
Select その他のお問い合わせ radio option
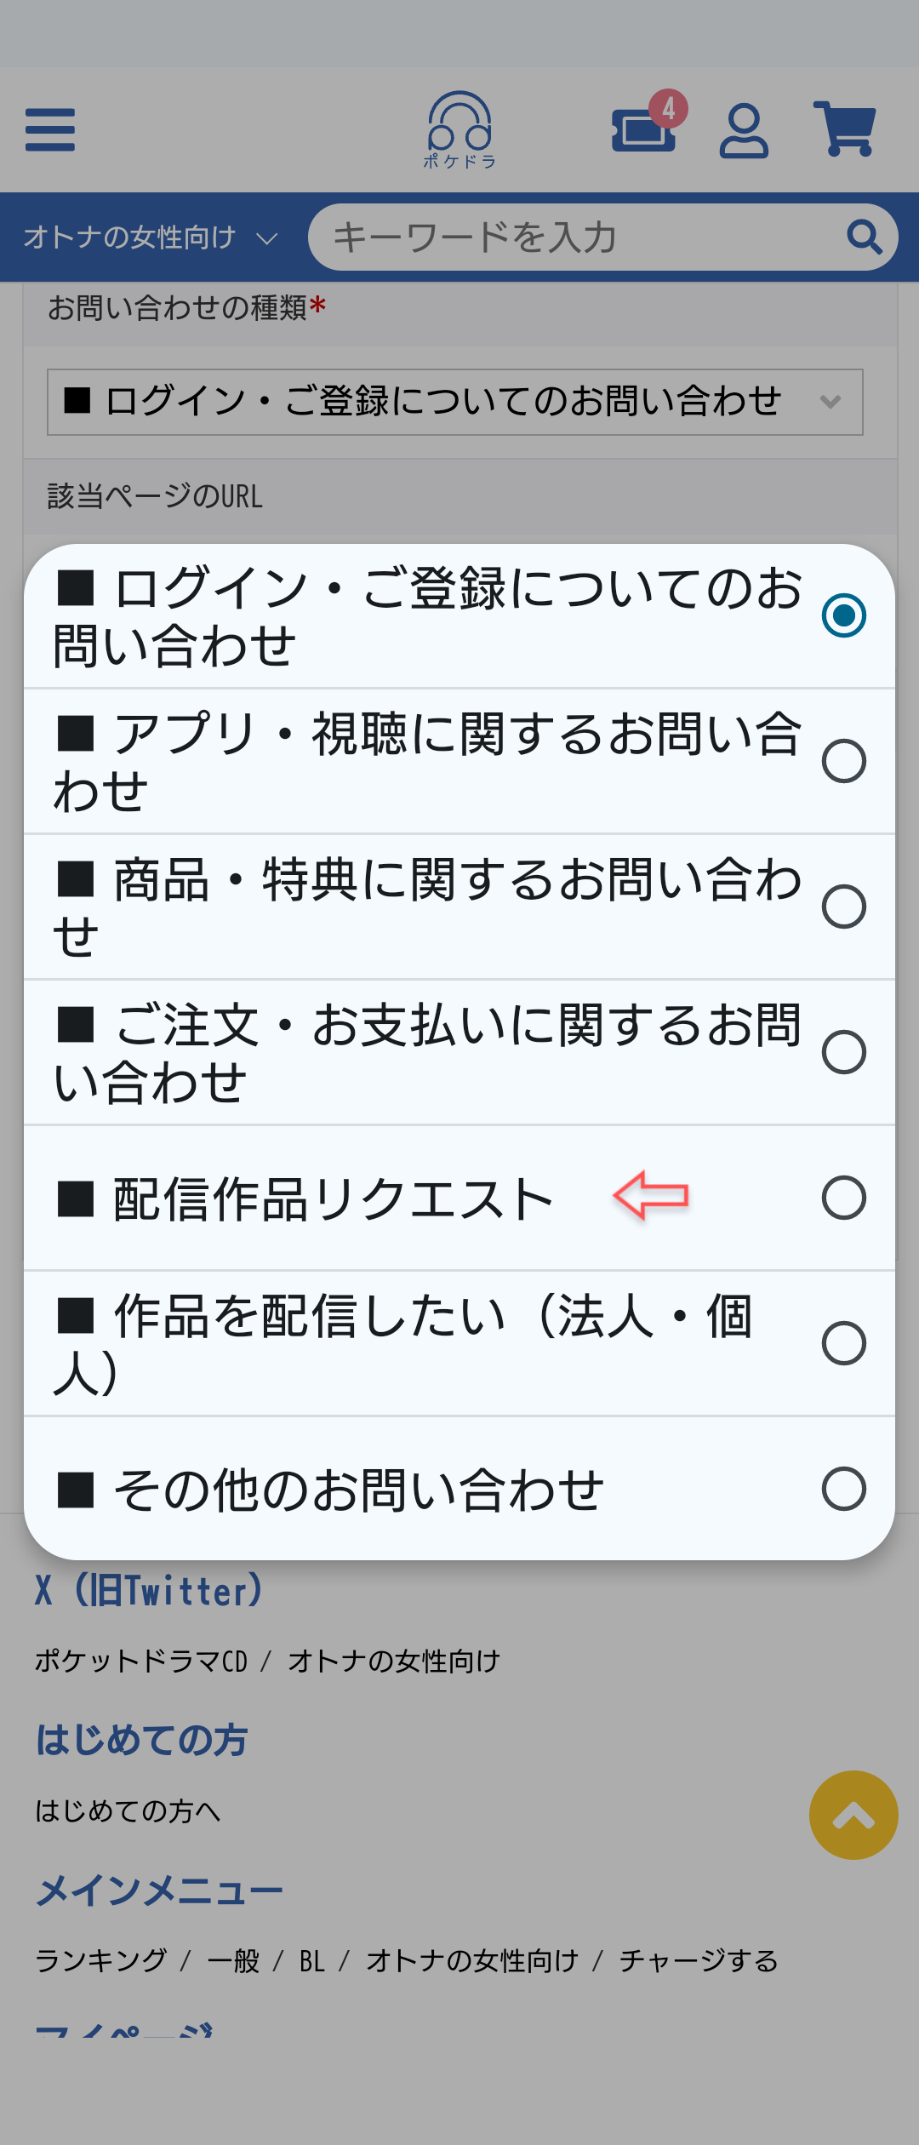[844, 1489]
